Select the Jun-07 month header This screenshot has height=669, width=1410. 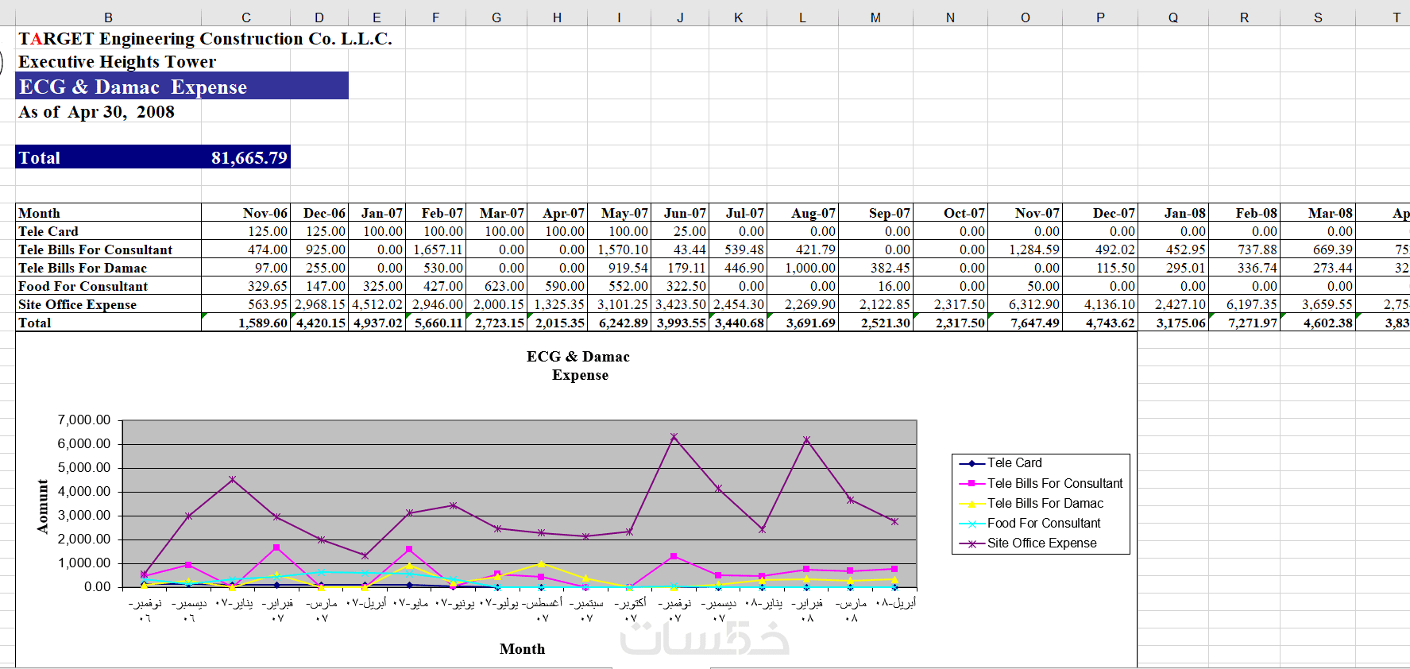tap(680, 213)
